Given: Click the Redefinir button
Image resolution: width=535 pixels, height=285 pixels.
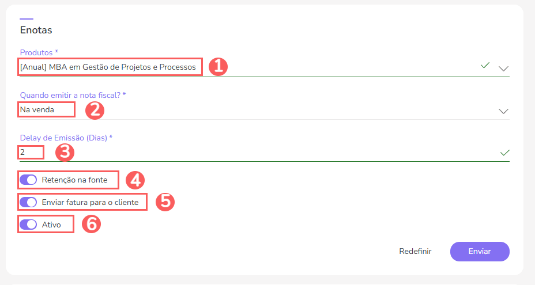Looking at the screenshot, I should (x=415, y=252).
